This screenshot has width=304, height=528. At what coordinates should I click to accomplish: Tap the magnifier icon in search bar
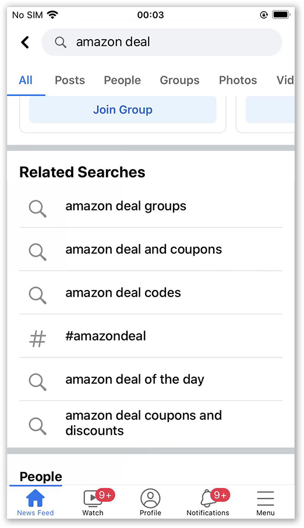pos(61,42)
